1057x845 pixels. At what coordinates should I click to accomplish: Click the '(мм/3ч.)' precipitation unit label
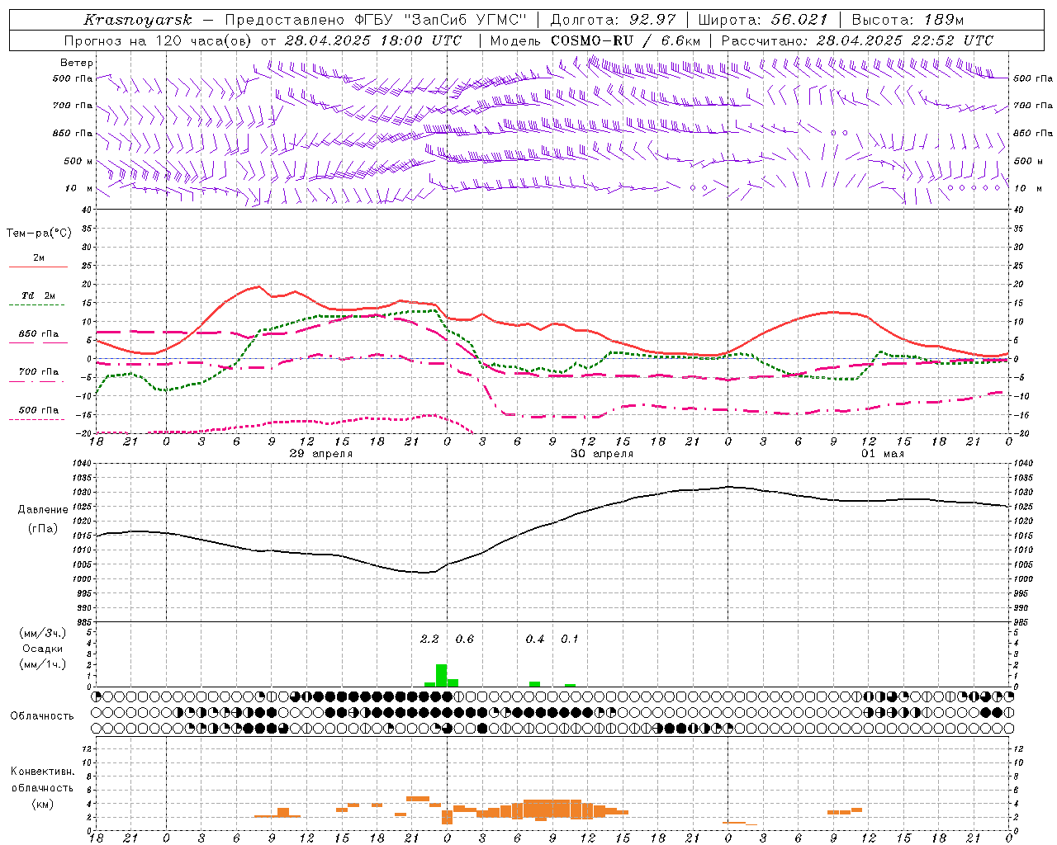coord(43,633)
